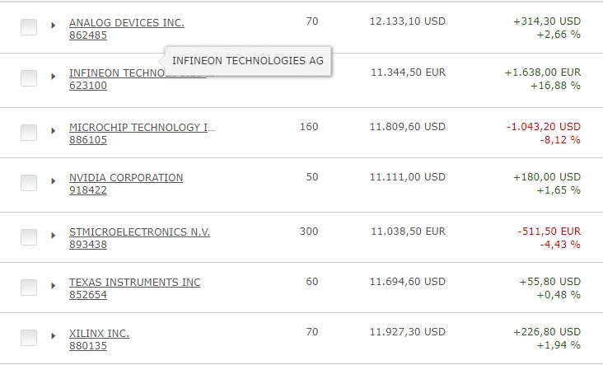Open the TEXAS INSTRUMENTS INC link
The width and height of the screenshot is (603, 365).
pos(134,282)
